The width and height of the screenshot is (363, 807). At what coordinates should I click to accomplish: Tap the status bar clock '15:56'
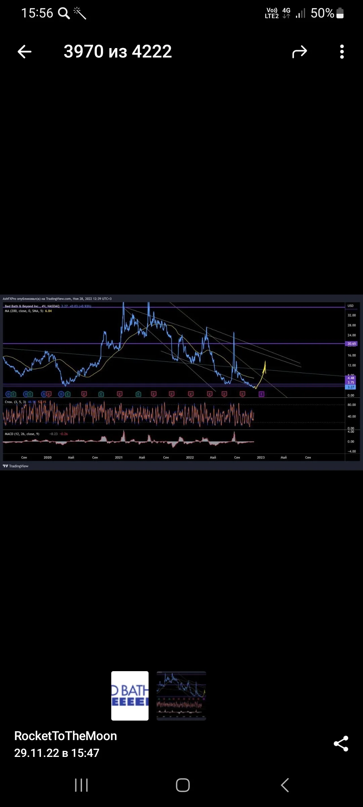click(37, 13)
